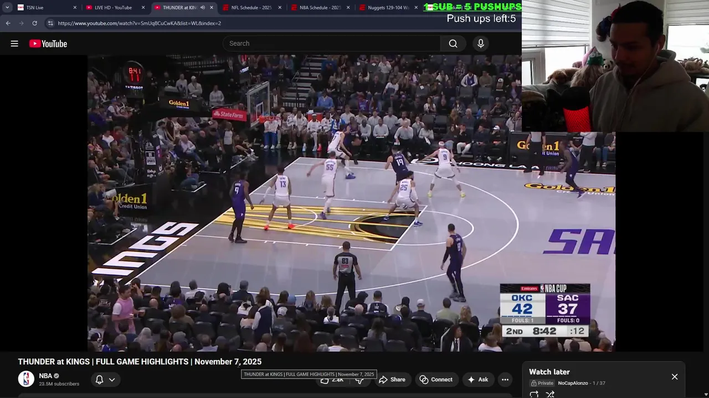709x398 pixels.
Task: Open site information icon in address bar
Action: tap(50, 23)
